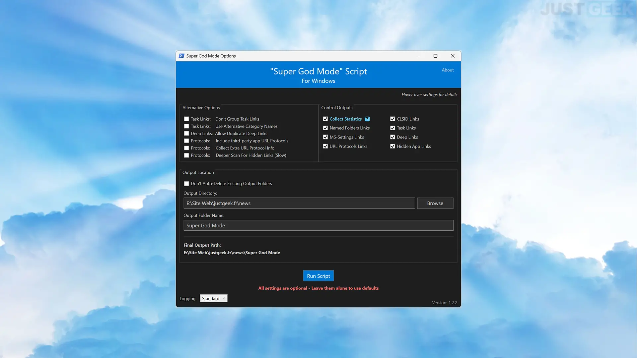Click the Output Directory: label
The width and height of the screenshot is (637, 358).
coord(200,193)
